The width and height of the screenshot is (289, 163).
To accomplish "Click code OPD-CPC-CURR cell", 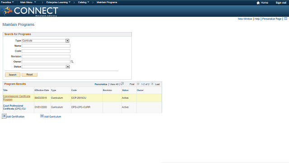I will pos(81,107).
